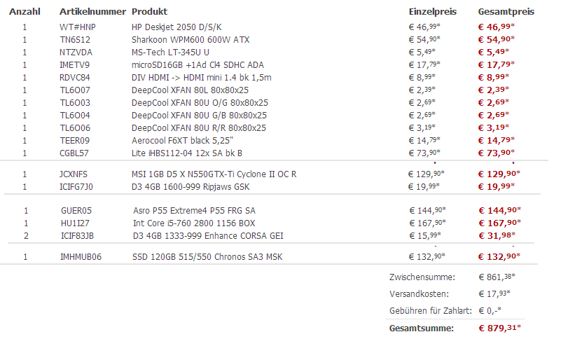Click the Einzelpreis column header
Viewport: 561px width, 346px height.
pyautogui.click(x=433, y=12)
